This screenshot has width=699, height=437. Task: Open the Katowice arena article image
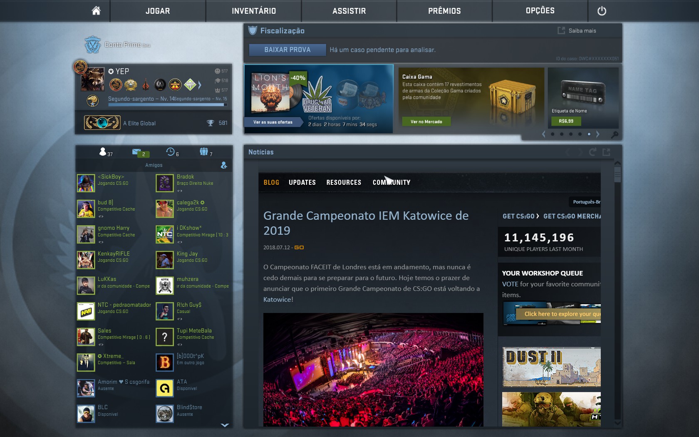tap(373, 370)
